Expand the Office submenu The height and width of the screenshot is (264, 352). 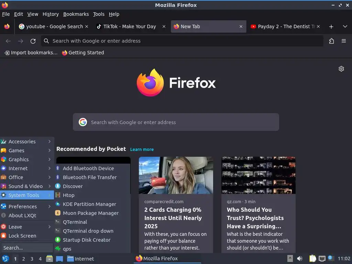[27, 177]
